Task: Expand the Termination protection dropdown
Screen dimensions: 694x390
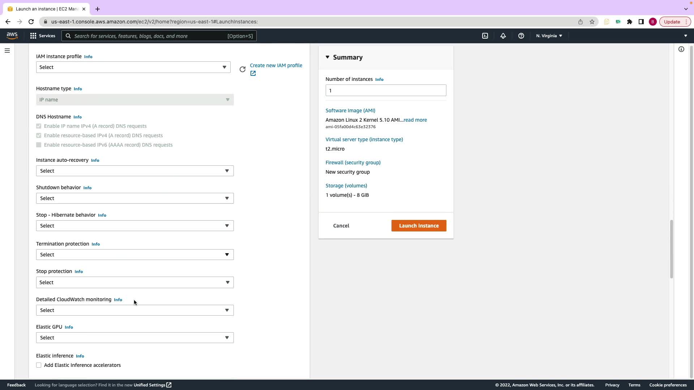Action: pos(135,255)
